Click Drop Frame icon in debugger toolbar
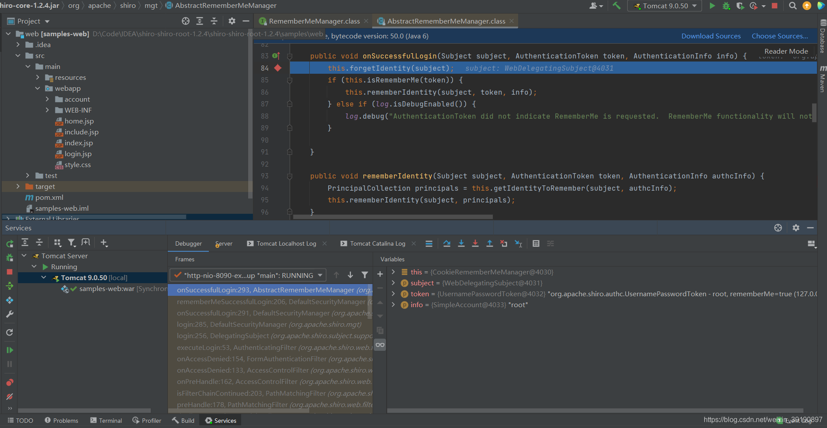 504,243
